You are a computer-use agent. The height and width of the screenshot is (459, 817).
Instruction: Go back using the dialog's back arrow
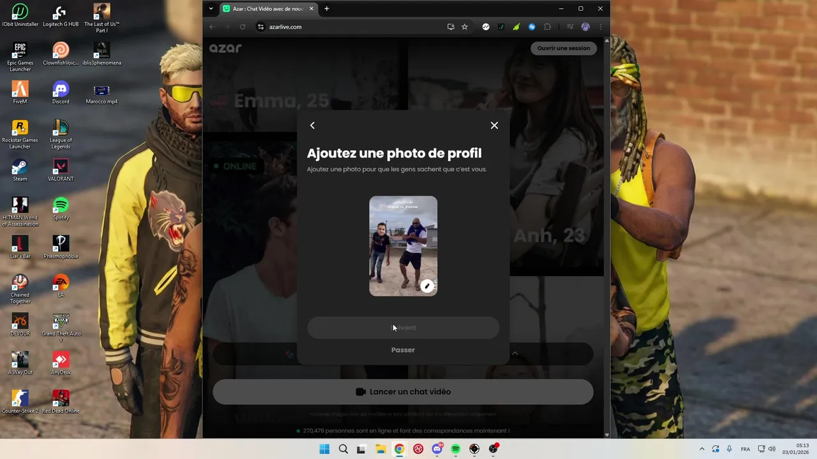coord(312,126)
